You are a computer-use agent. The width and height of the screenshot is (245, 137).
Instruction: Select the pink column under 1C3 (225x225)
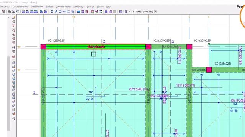point(189,47)
